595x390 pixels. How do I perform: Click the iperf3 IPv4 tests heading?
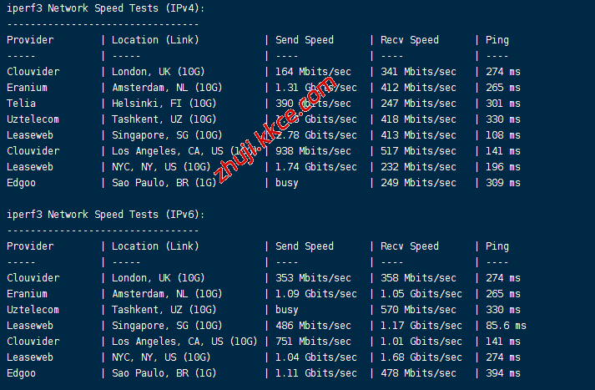click(106, 8)
